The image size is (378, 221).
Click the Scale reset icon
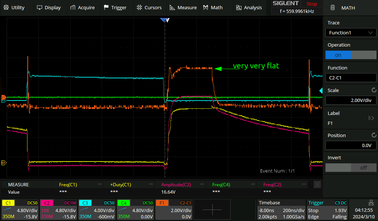tap(374, 90)
